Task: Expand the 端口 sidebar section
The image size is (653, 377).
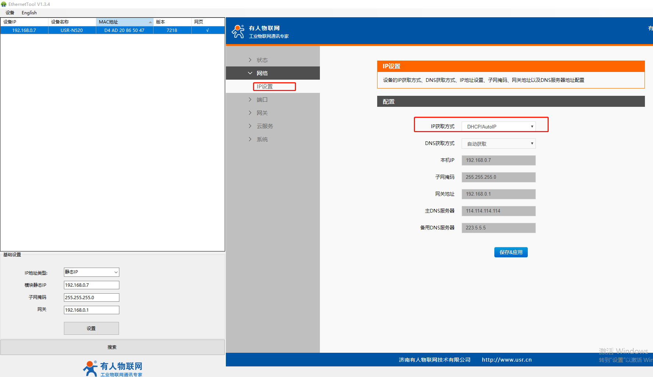Action: [x=262, y=99]
